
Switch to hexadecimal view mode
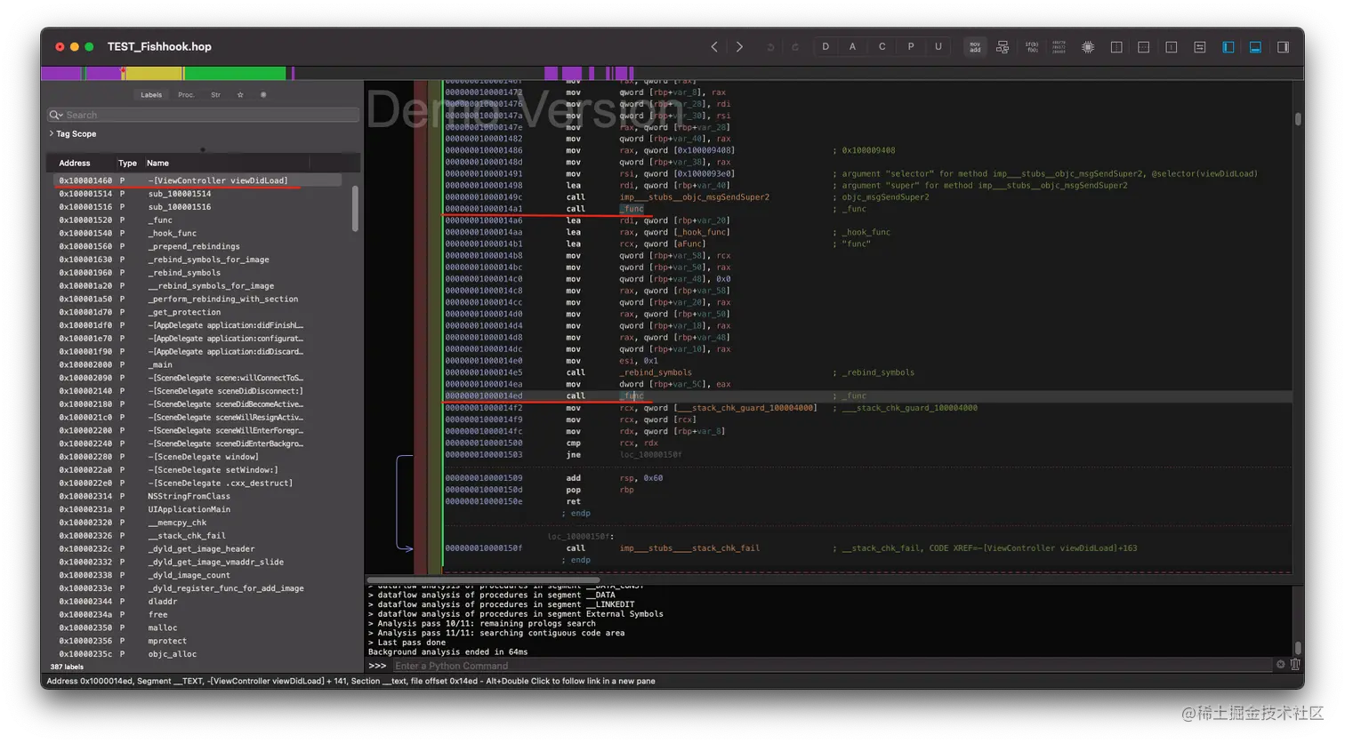pos(1059,47)
